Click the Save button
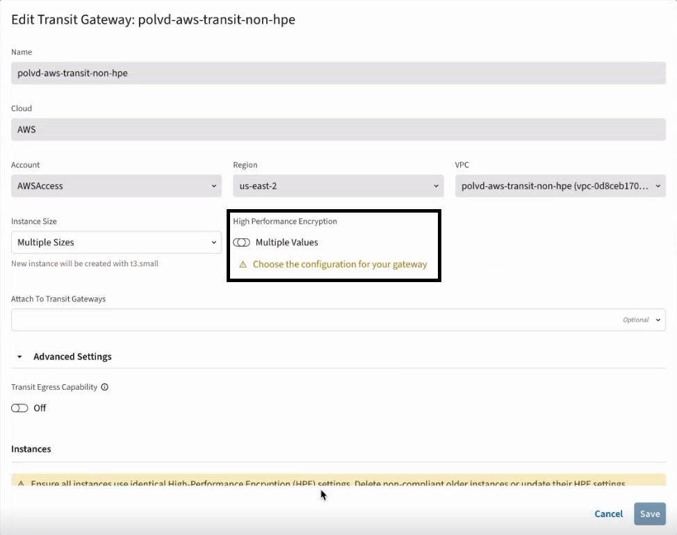The width and height of the screenshot is (677, 535). [x=649, y=513]
